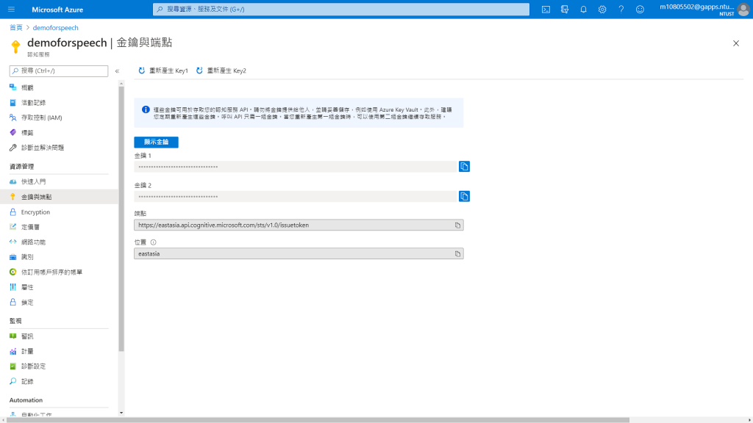Click the sidebar scroll up arrow

(121, 84)
